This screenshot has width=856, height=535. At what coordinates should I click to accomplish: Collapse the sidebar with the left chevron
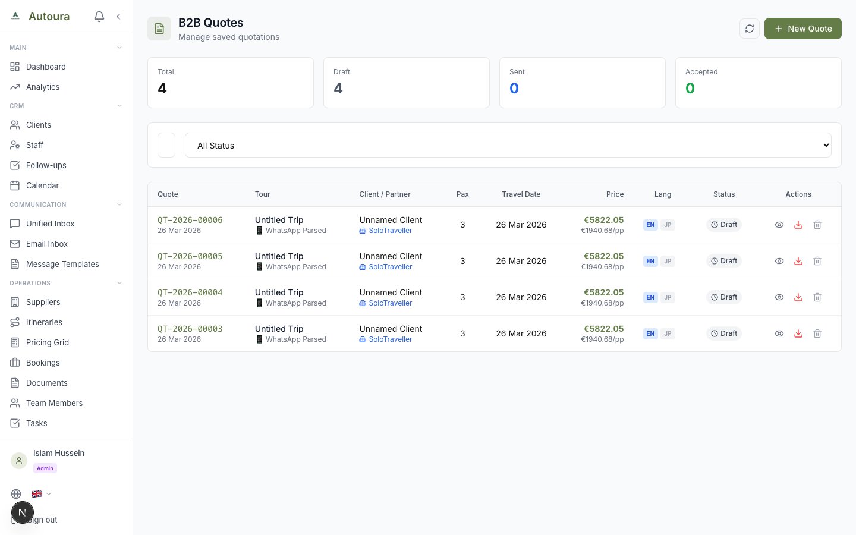[x=118, y=17]
